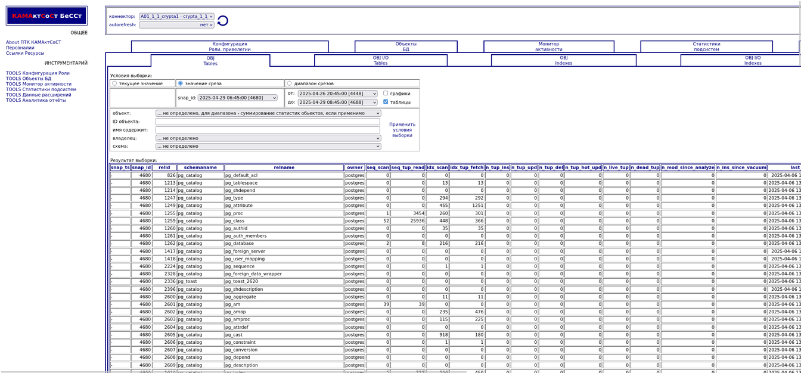The width and height of the screenshot is (801, 373).
Task: Expand the autorefresh dropdown
Action: tap(176, 25)
